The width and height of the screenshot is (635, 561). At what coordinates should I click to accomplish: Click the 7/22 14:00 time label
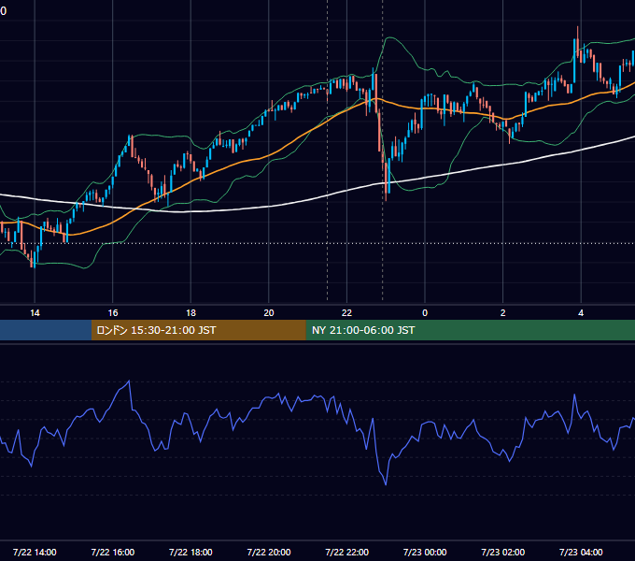coord(35,552)
